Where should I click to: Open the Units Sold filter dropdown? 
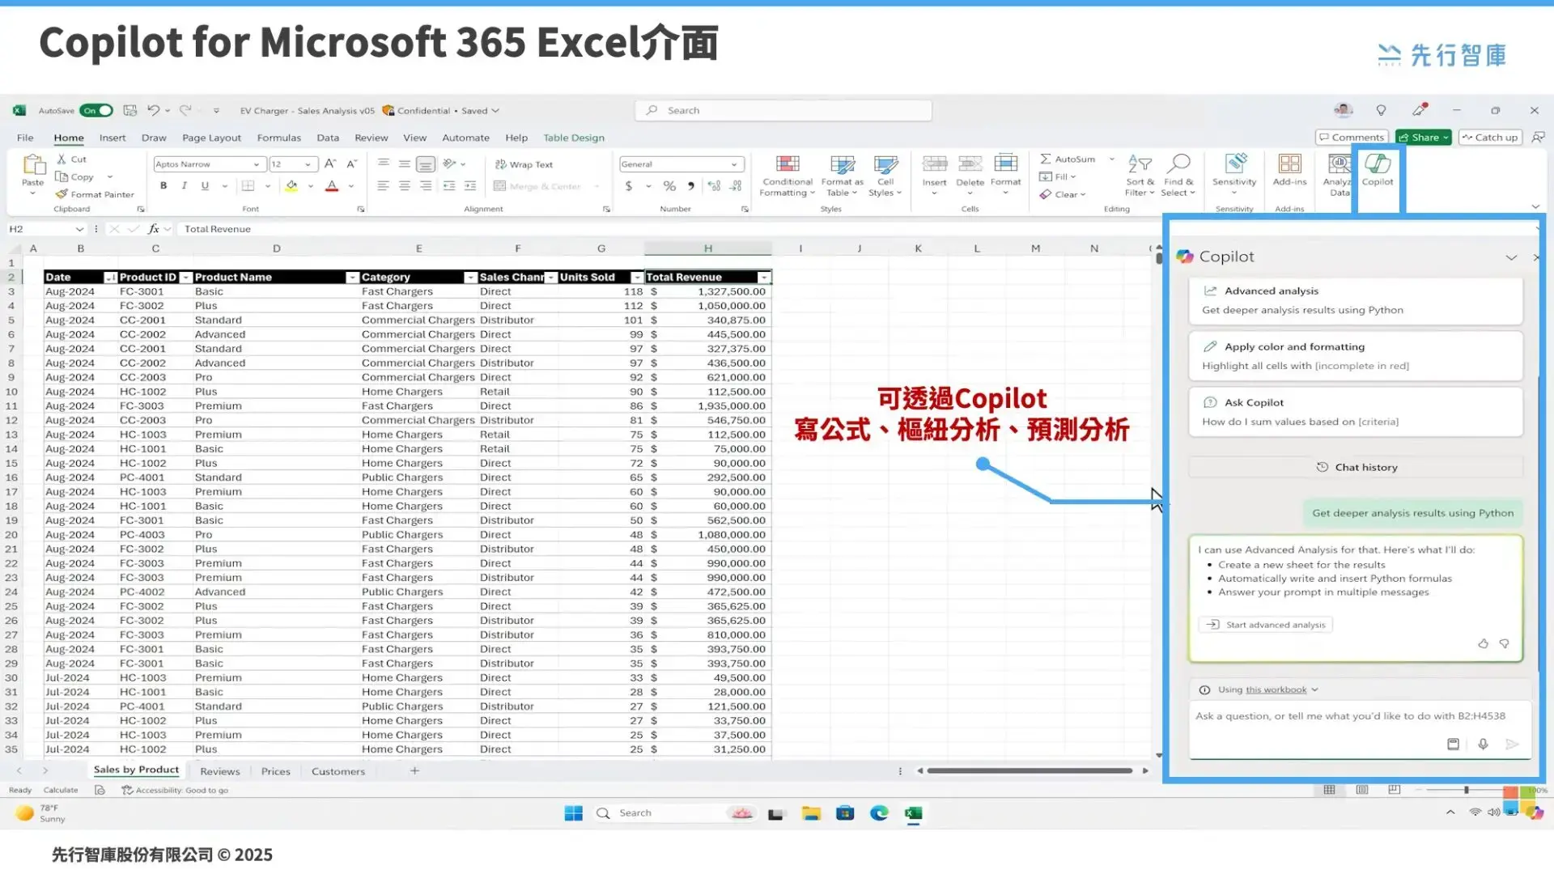[x=636, y=278]
